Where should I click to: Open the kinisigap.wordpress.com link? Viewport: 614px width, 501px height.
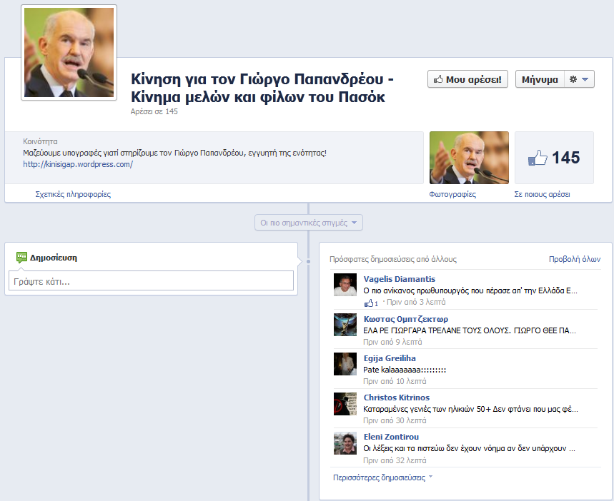pos(78,164)
